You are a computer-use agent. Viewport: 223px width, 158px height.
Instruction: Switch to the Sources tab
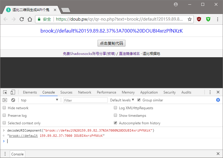tap(66, 92)
